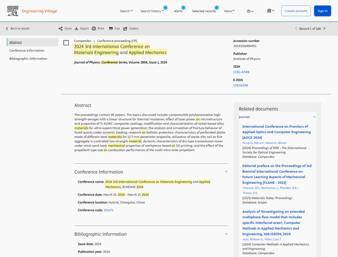Collapse the Bibliographic Information section
338x257 pixels.
(227, 234)
